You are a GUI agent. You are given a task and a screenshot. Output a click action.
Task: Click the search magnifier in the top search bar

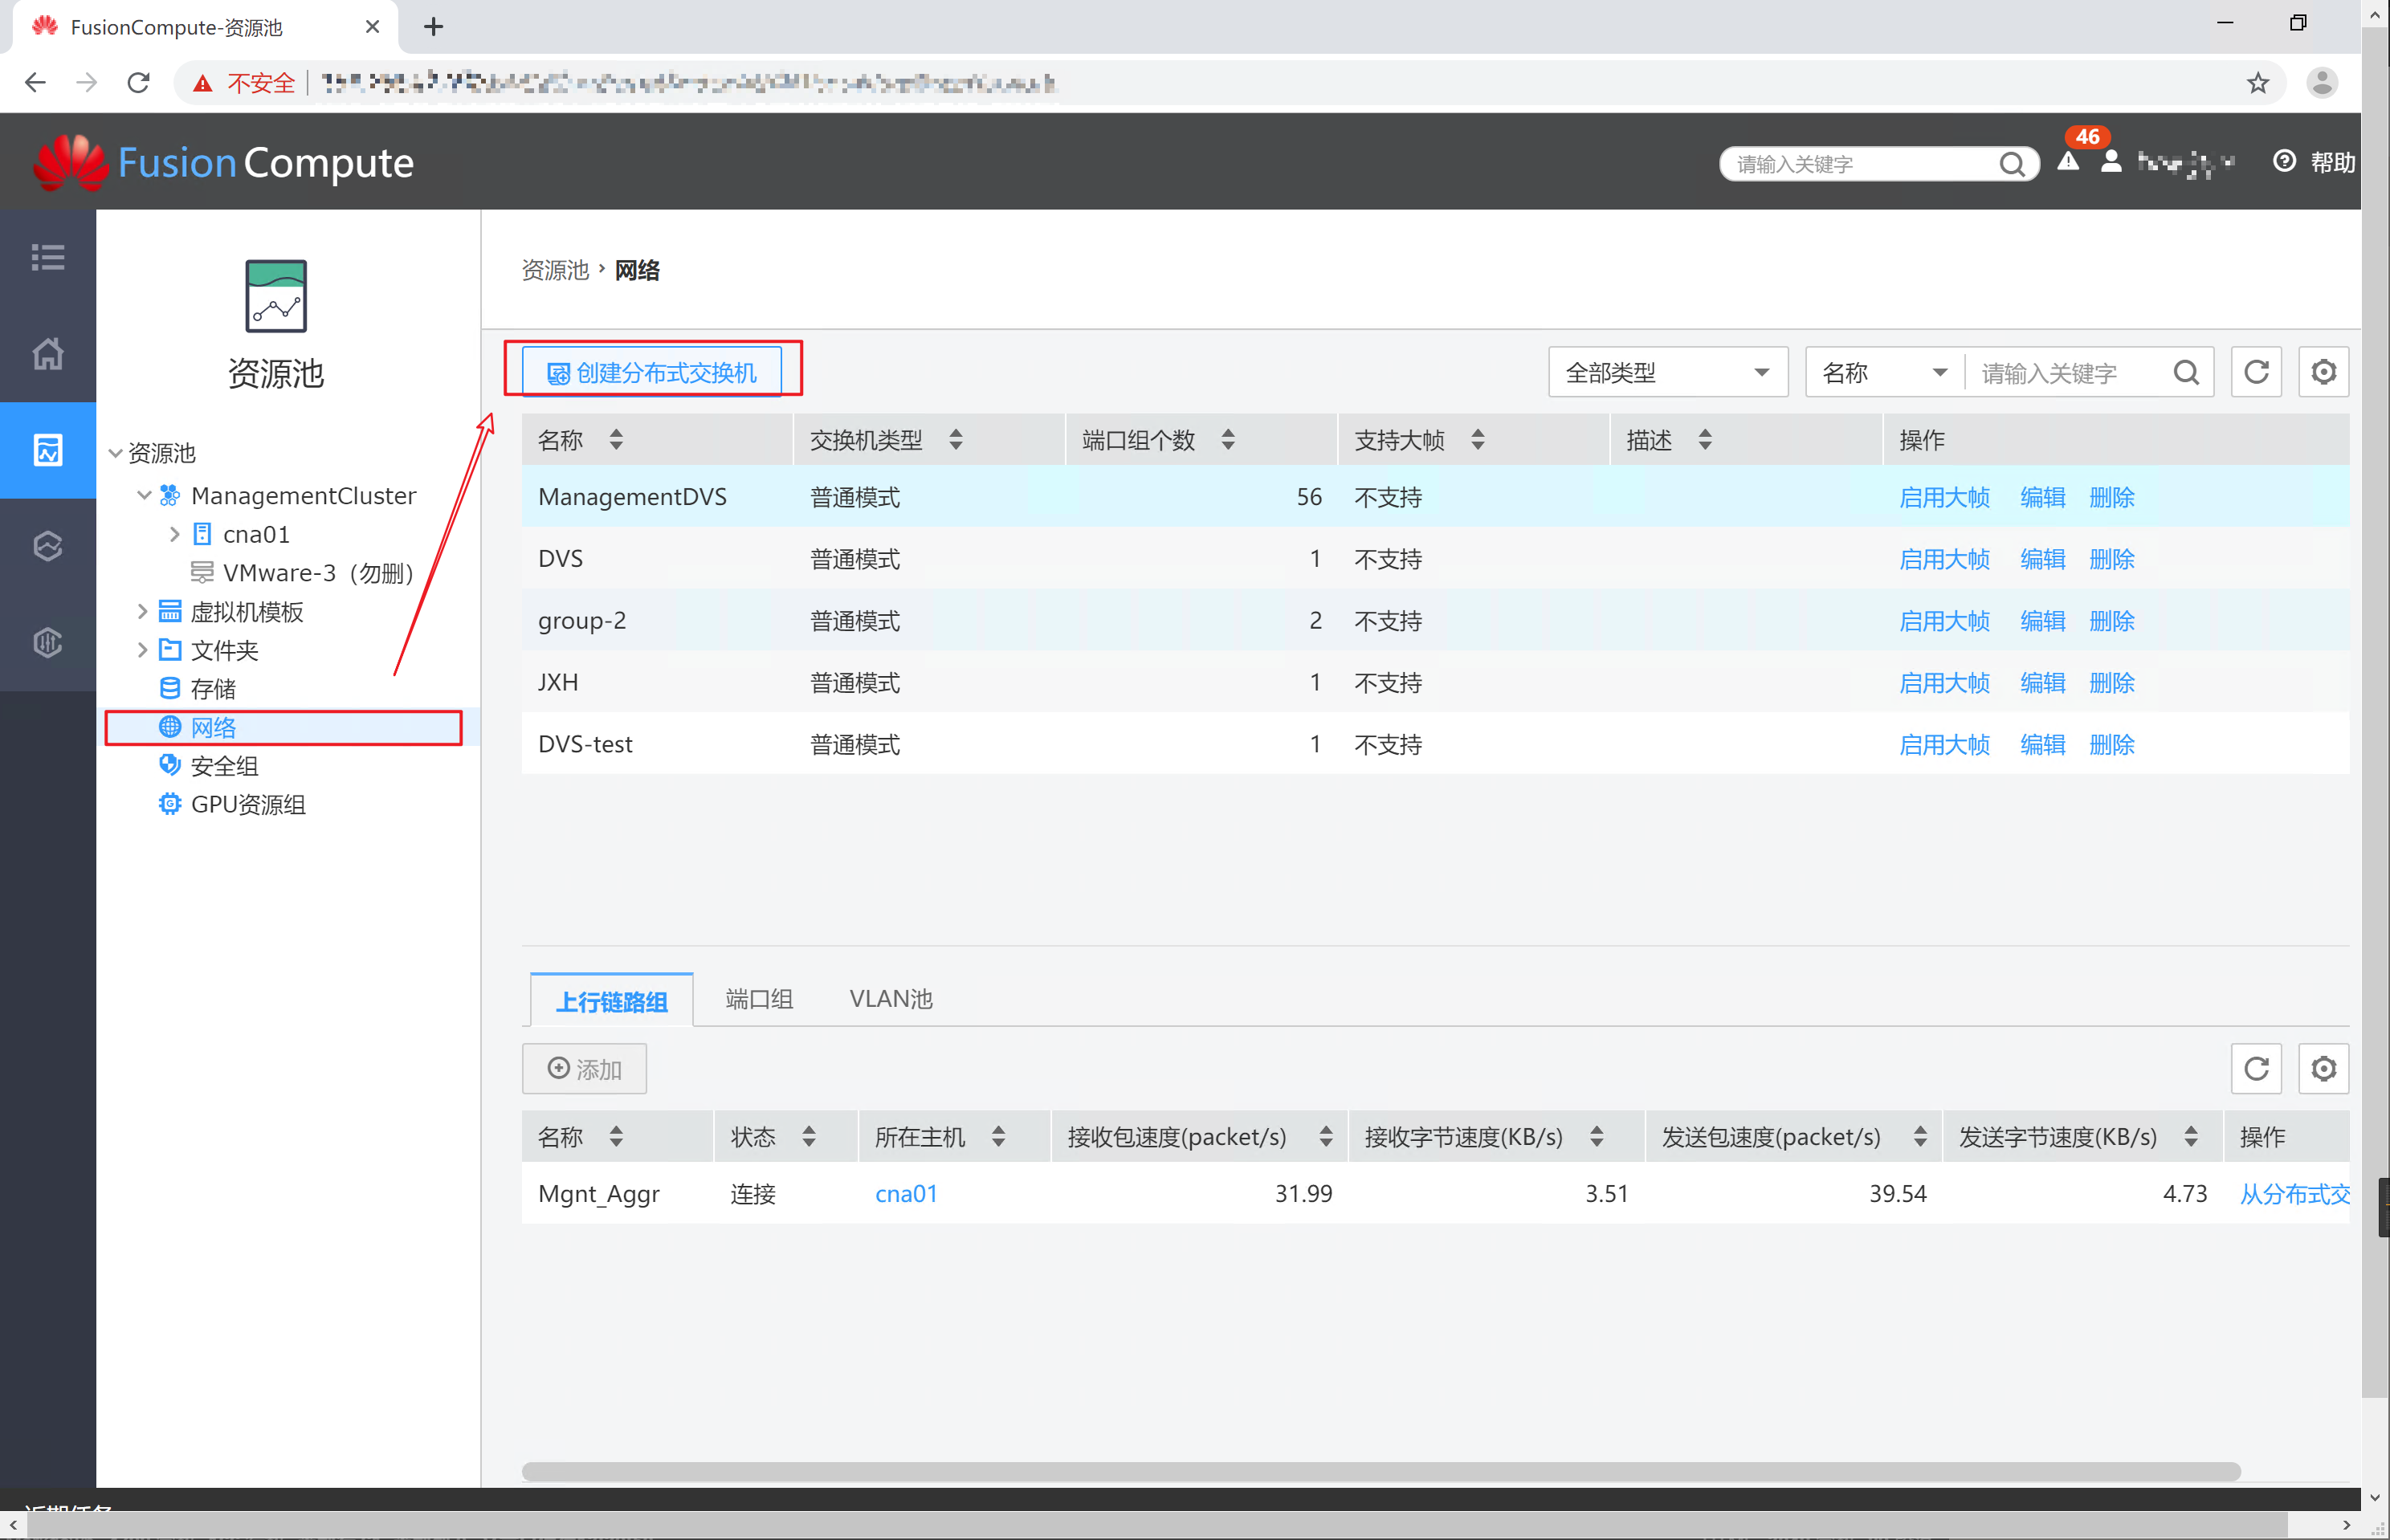(x=2013, y=163)
